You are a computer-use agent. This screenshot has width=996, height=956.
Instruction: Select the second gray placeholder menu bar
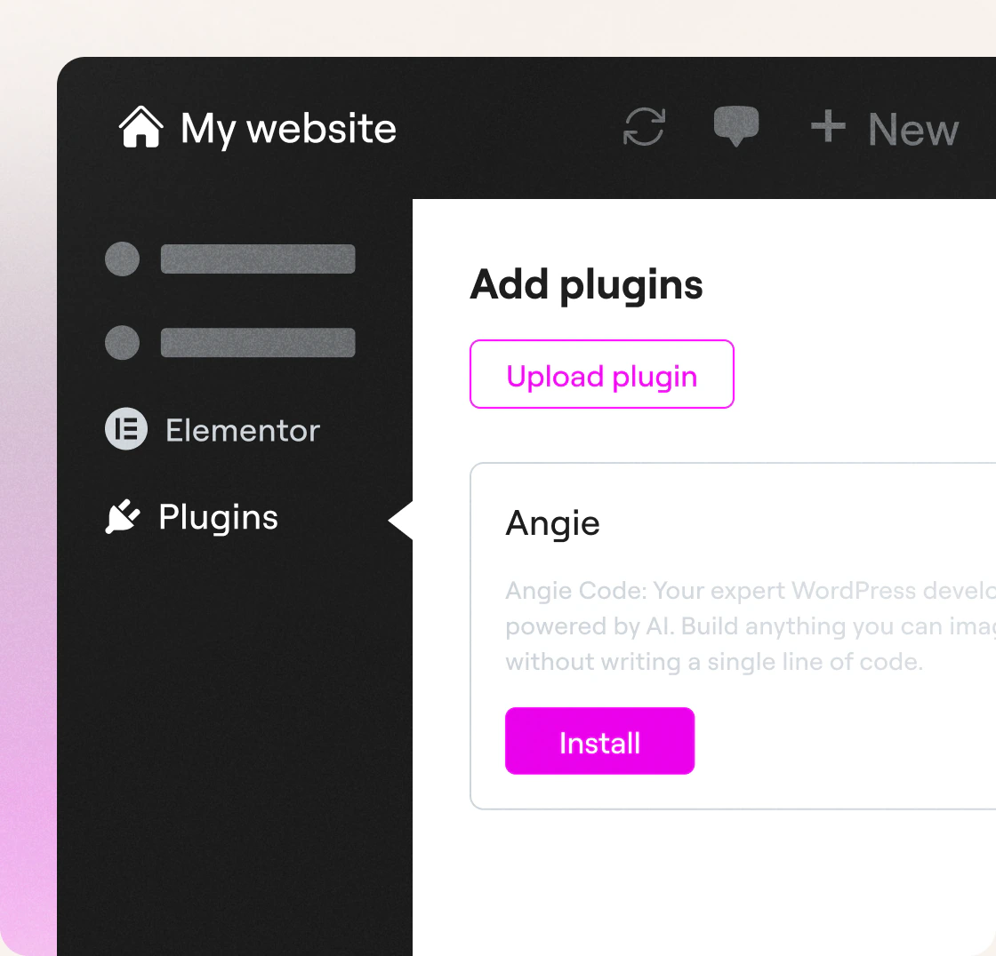click(258, 343)
